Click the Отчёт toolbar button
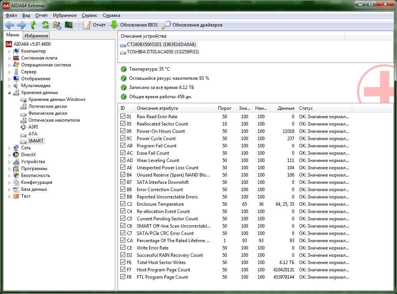 tap(95, 25)
